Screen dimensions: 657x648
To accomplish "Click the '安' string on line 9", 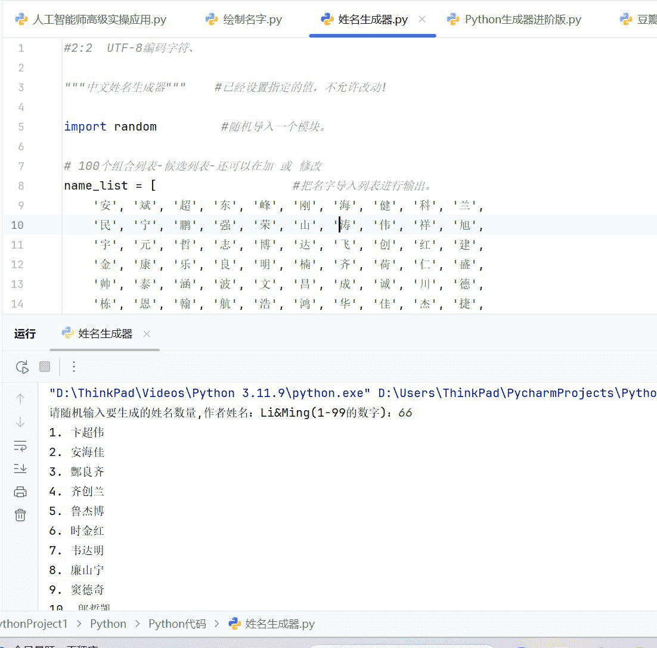I will (x=105, y=205).
